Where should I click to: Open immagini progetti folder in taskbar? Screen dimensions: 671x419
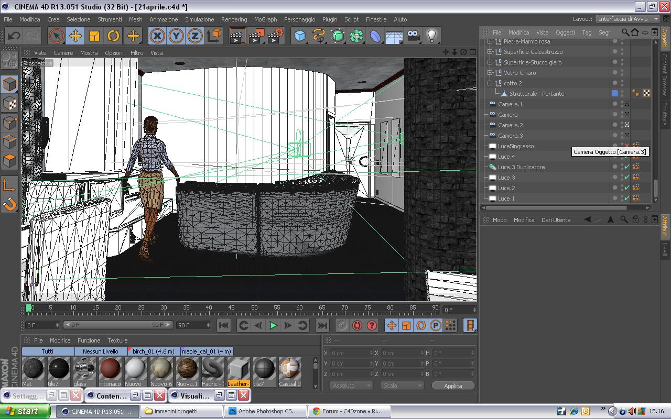[178, 411]
